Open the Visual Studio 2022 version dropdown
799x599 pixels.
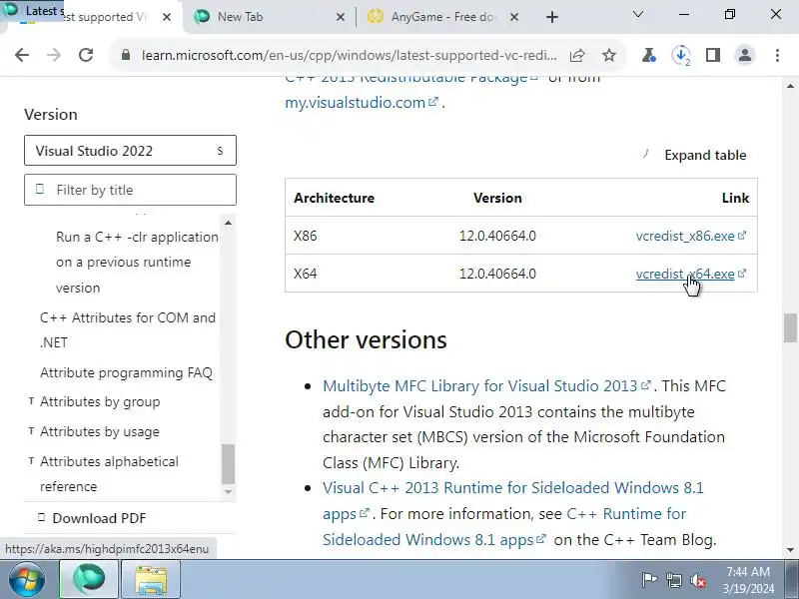(x=130, y=151)
